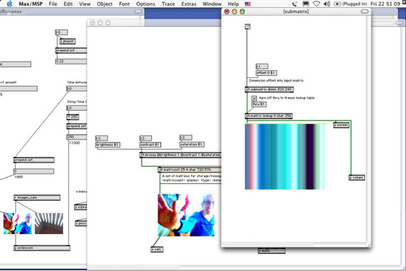The image size is (406, 271).
Task: Open the Edit menu
Action: 68,4
